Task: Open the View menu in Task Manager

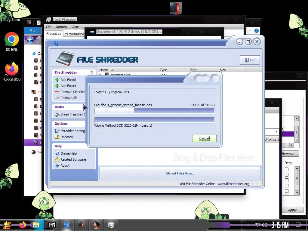Action: (x=75, y=27)
